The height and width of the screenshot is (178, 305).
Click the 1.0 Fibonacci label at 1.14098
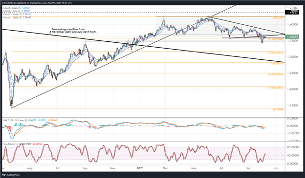coord(278,109)
